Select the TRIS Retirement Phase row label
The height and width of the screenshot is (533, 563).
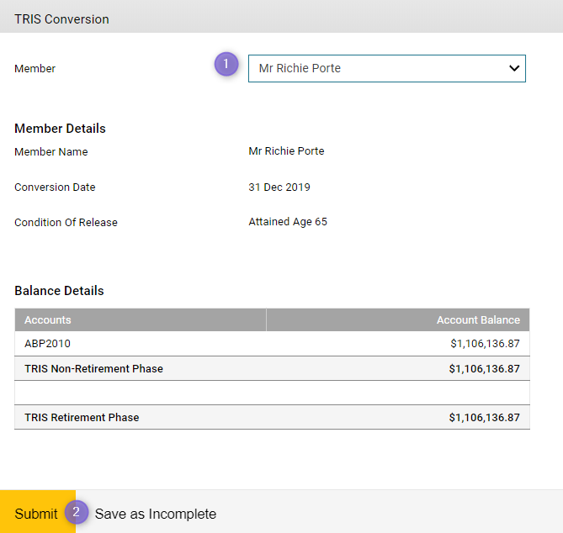(x=82, y=417)
